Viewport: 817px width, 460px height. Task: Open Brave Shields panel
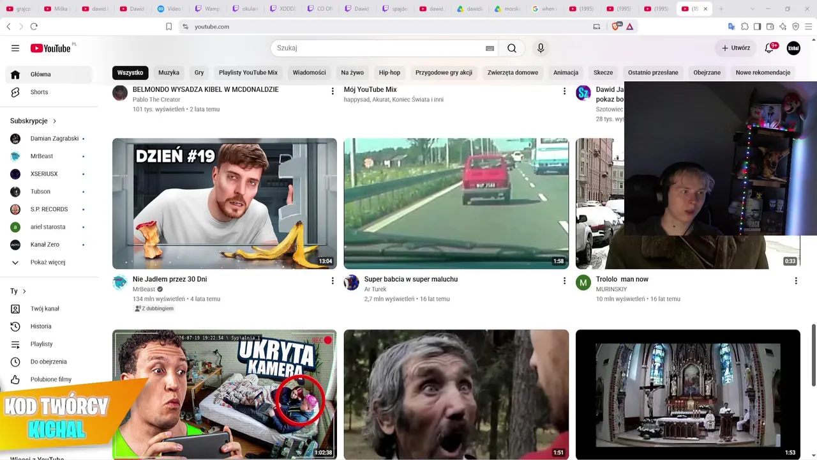[615, 26]
